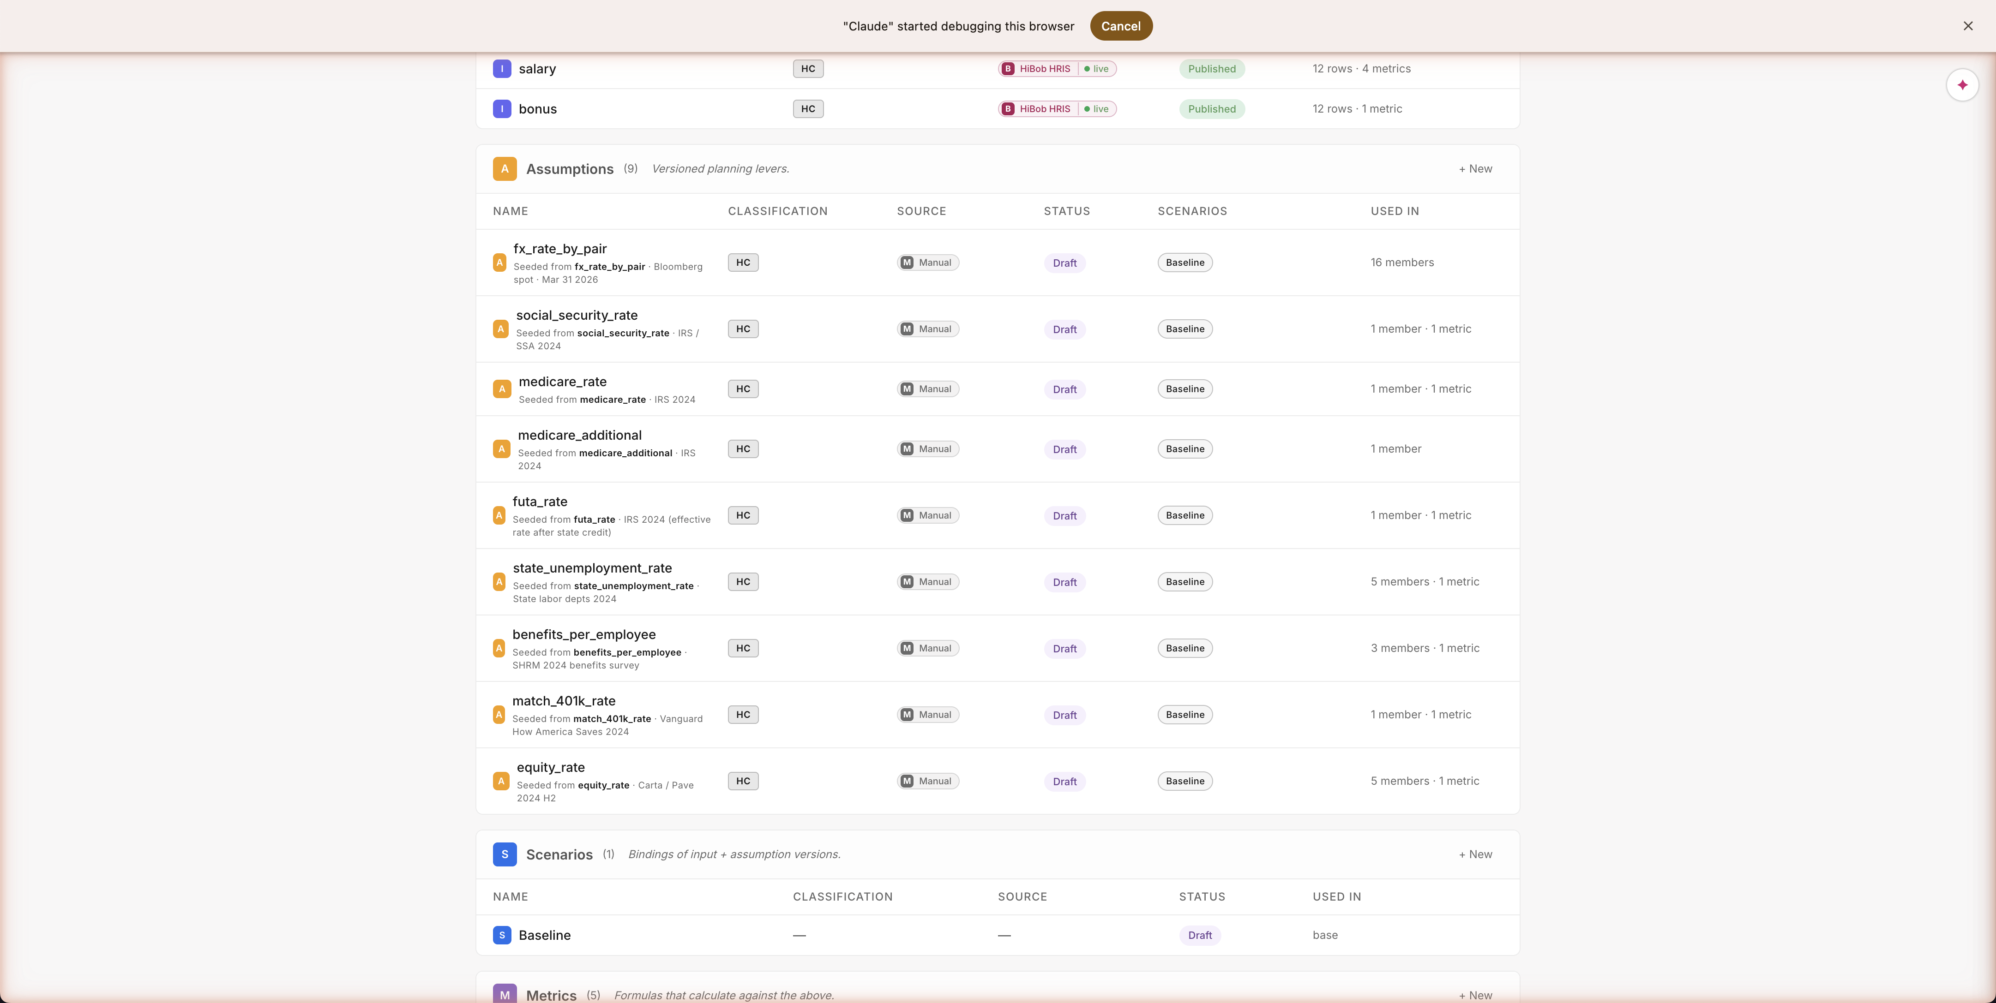Add a new scenario with + New

click(1475, 854)
